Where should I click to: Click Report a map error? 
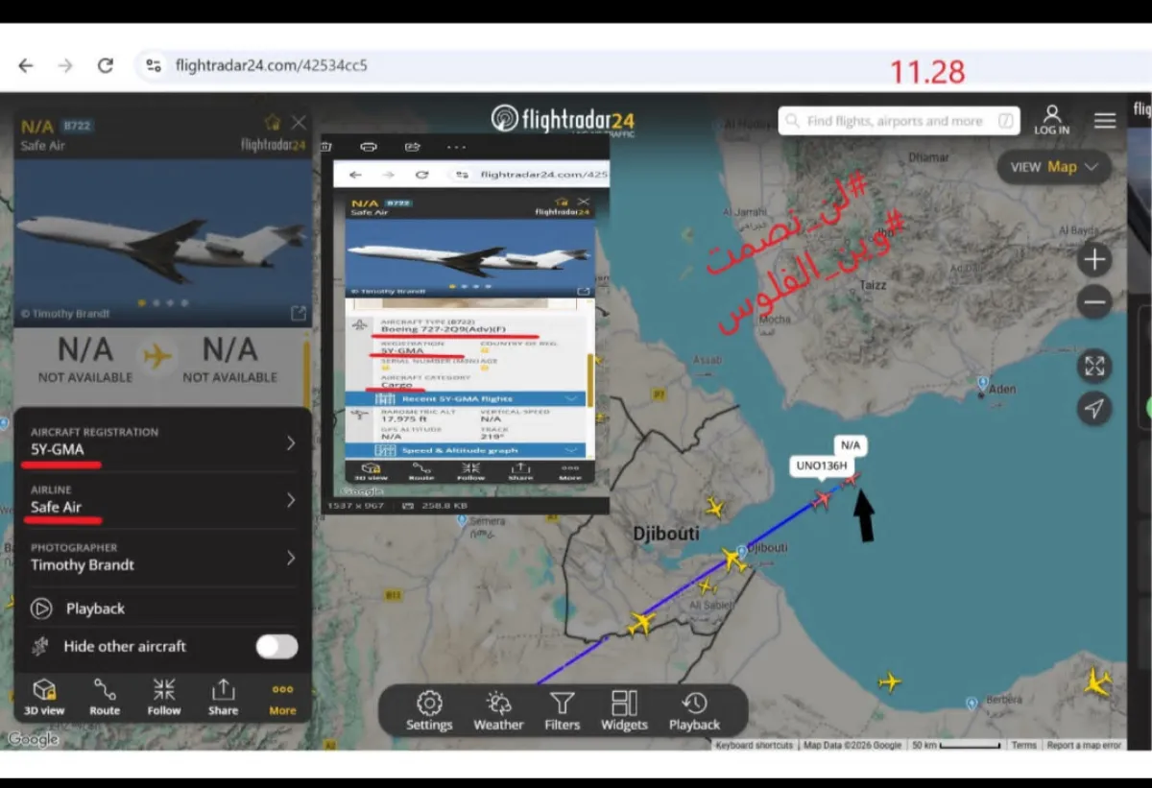pyautogui.click(x=1084, y=745)
